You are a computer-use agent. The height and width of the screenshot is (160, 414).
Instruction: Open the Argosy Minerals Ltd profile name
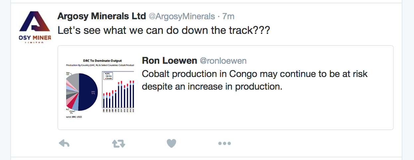[102, 16]
